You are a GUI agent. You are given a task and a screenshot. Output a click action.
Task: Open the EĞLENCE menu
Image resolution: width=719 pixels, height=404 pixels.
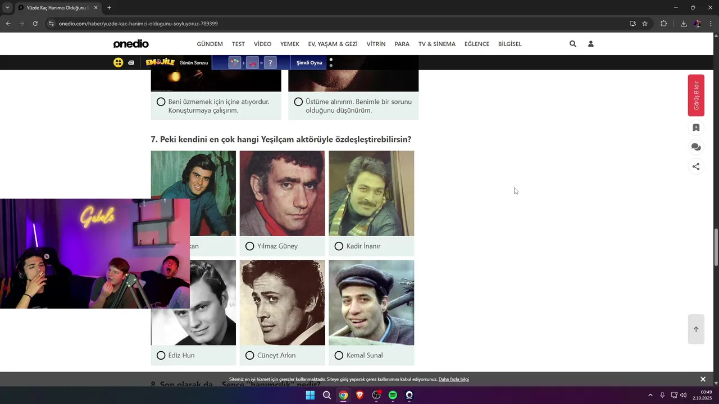[477, 44]
